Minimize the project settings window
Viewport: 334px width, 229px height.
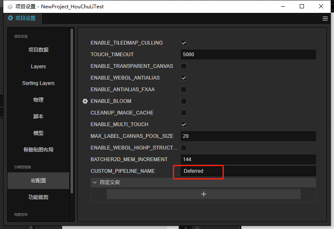[x=283, y=6]
